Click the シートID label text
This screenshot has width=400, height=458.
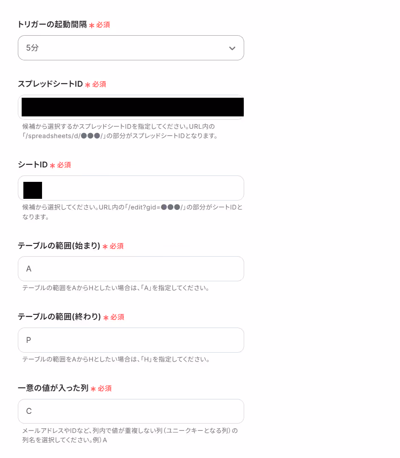tap(33, 165)
